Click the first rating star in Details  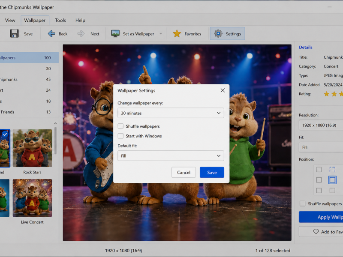pyautogui.click(x=327, y=94)
